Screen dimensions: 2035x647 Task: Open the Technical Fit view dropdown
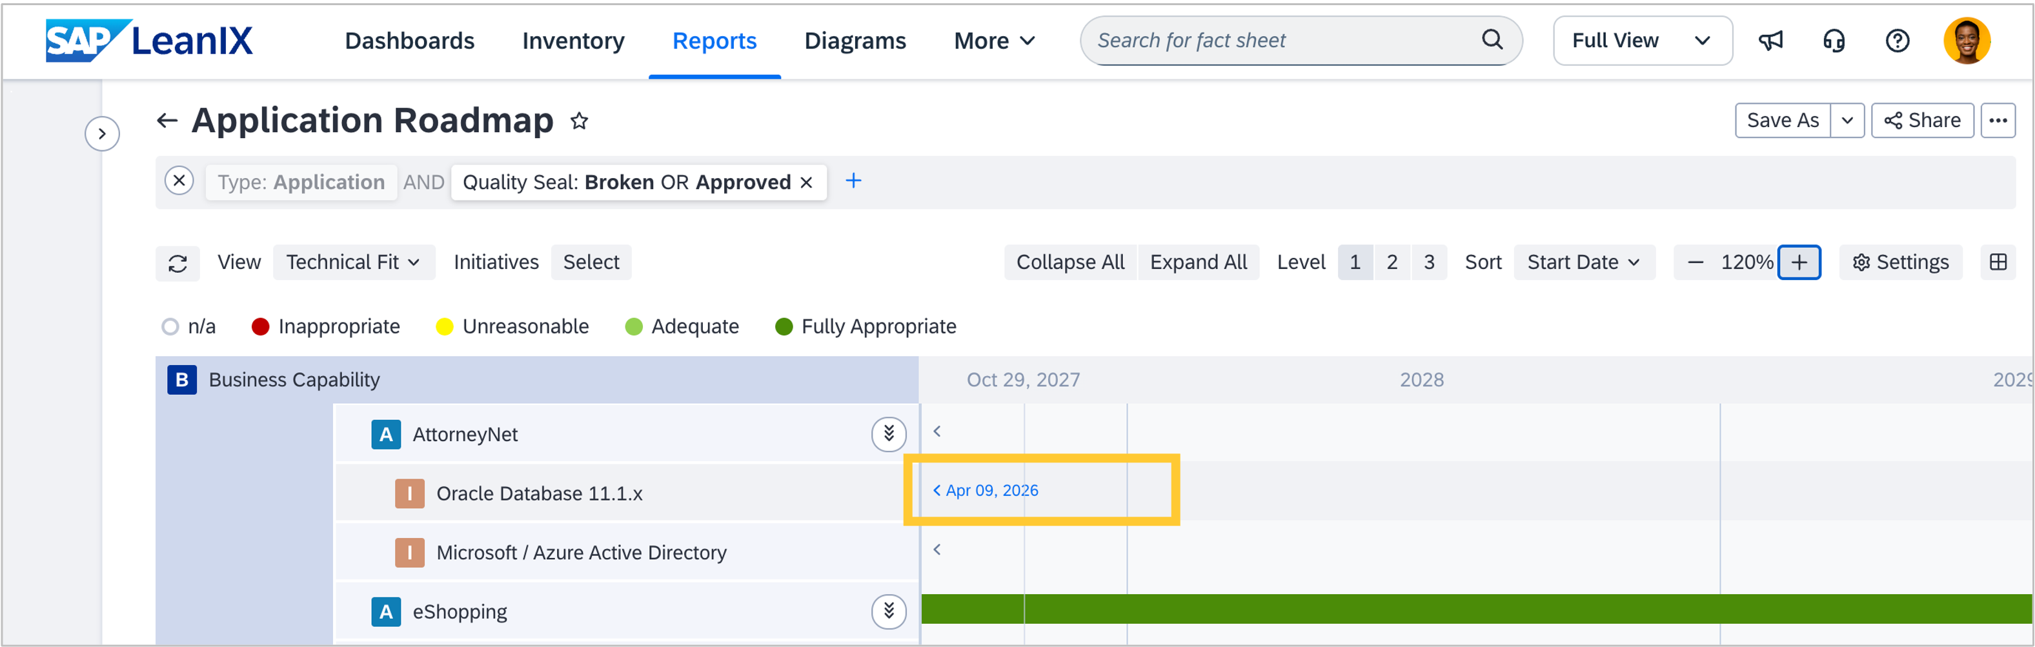point(353,263)
